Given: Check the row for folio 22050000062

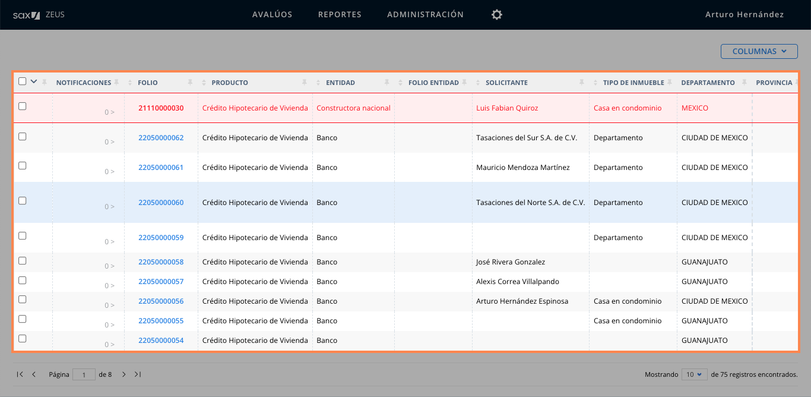Looking at the screenshot, I should point(23,136).
